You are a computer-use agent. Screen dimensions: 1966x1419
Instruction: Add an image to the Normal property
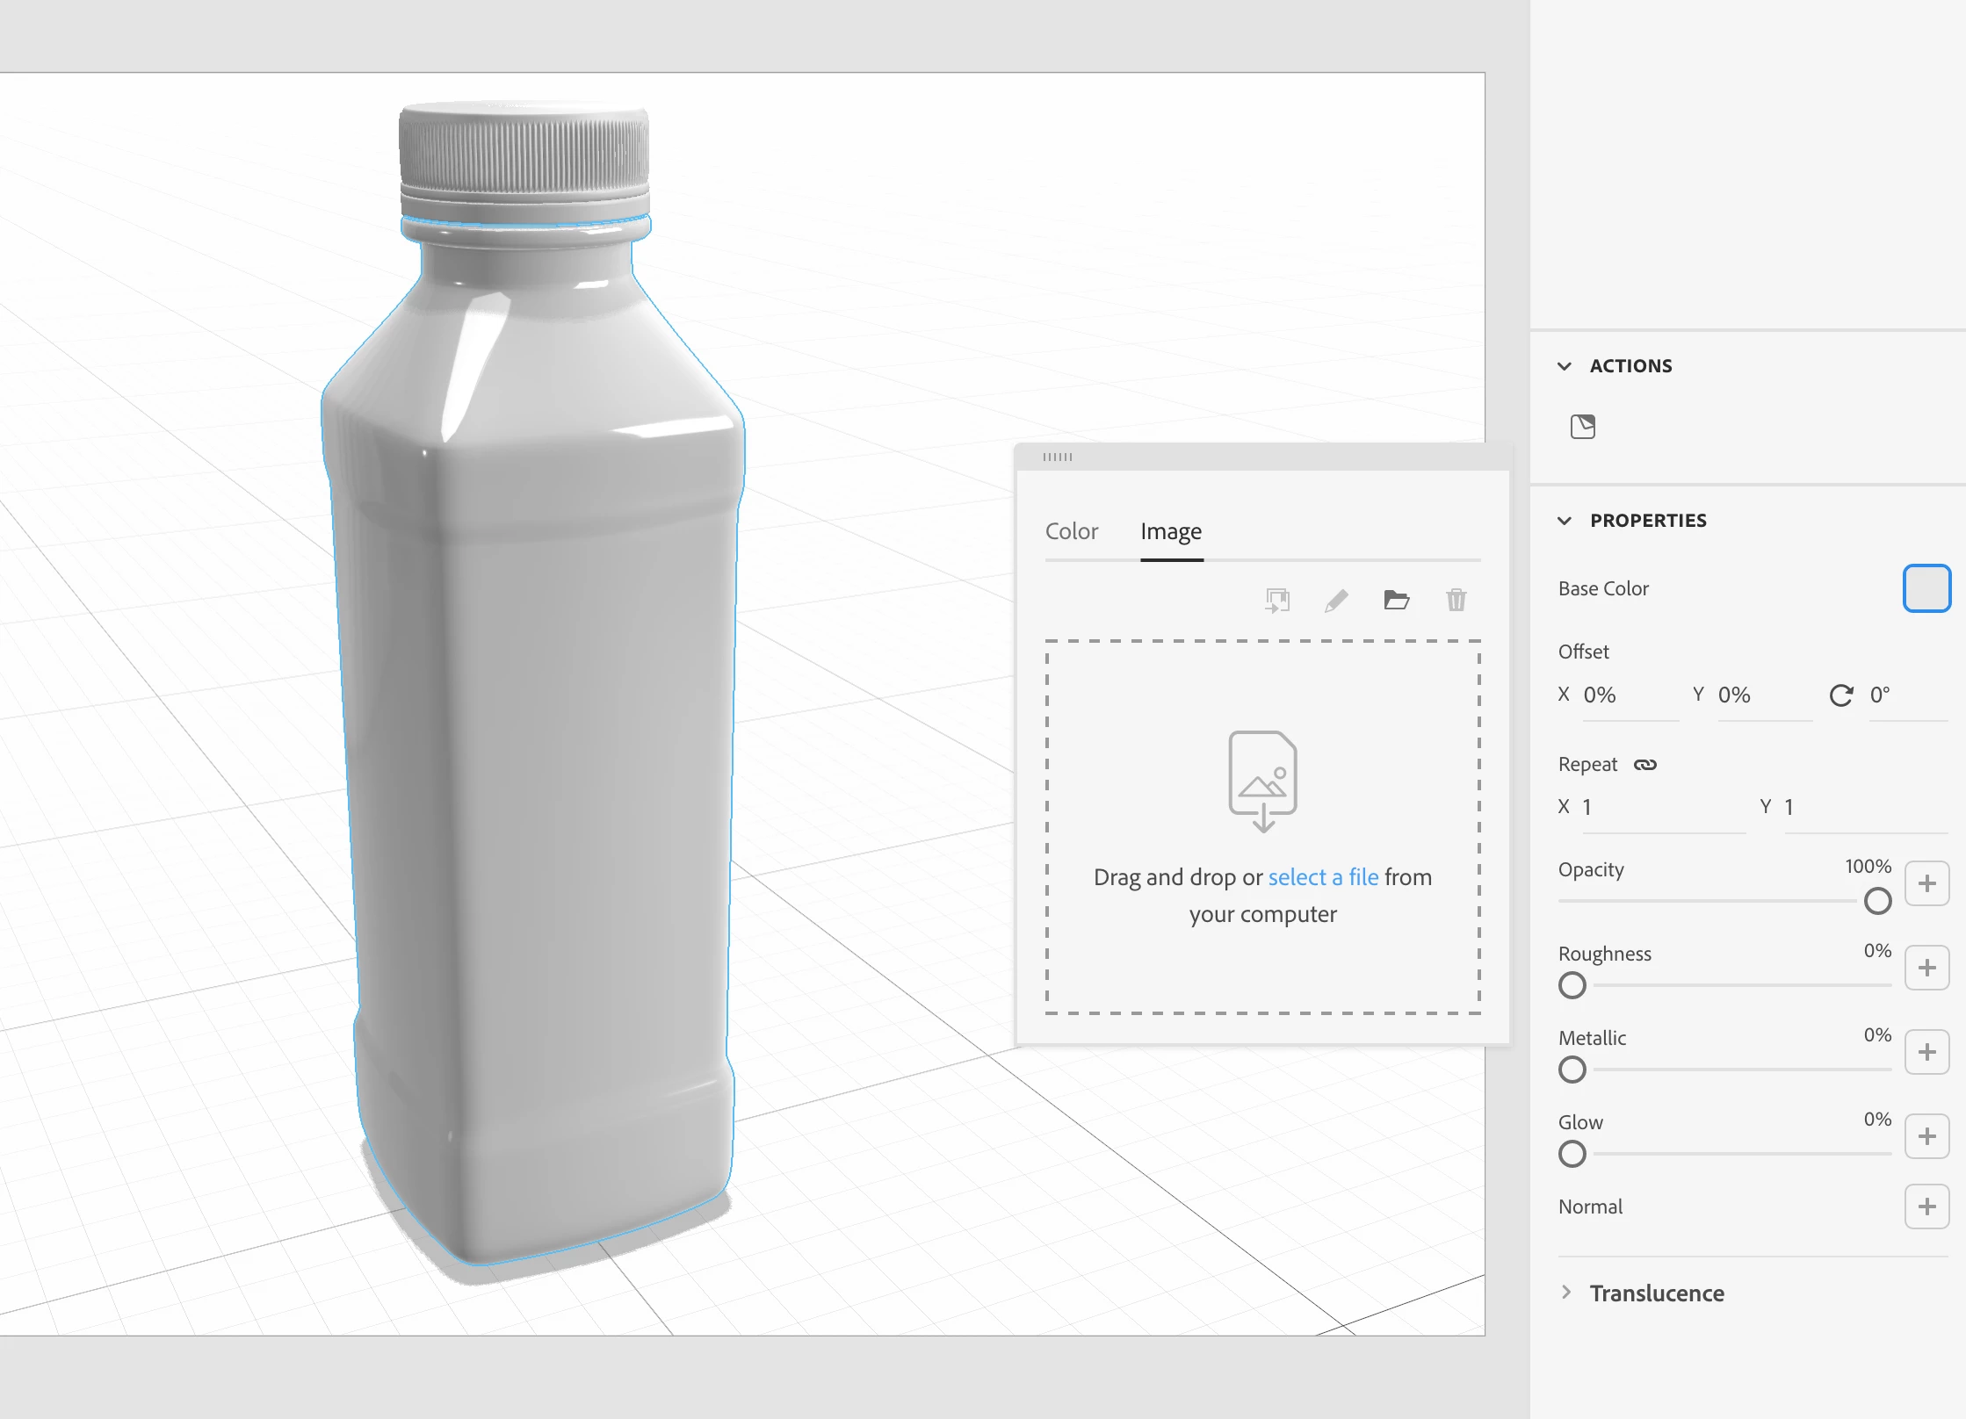[x=1926, y=1207]
